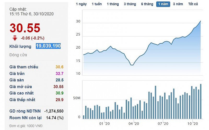Click the red down-arrow price change icon
The image size is (209, 130).
point(15,38)
